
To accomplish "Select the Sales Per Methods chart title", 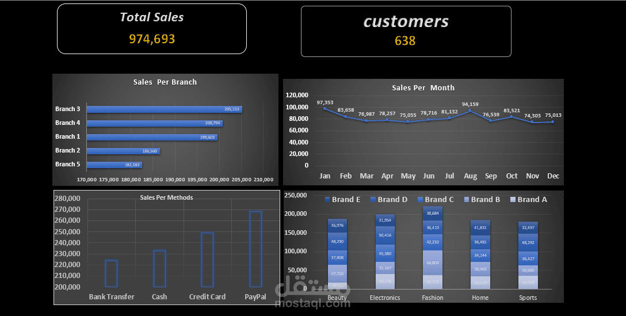I will (x=166, y=197).
